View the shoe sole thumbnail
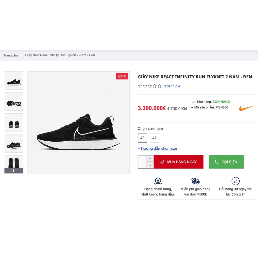The width and height of the screenshot is (258, 258). tap(14, 102)
